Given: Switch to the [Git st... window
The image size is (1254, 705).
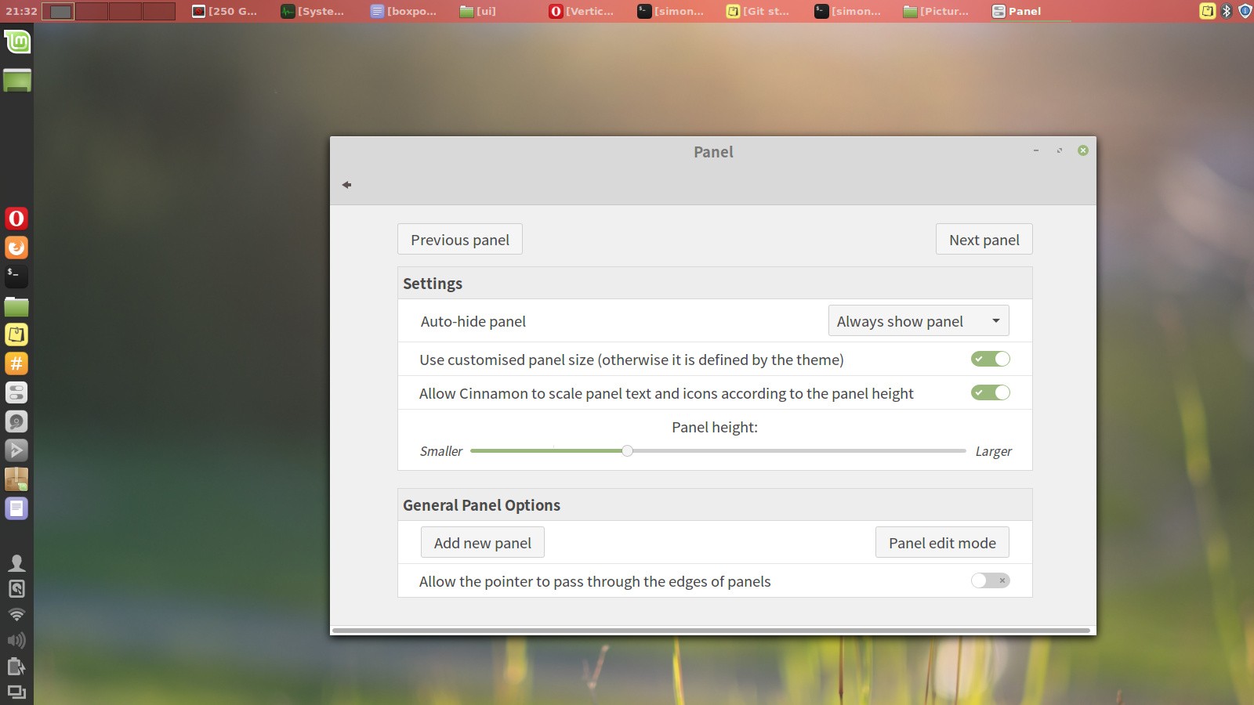Looking at the screenshot, I should (x=758, y=11).
